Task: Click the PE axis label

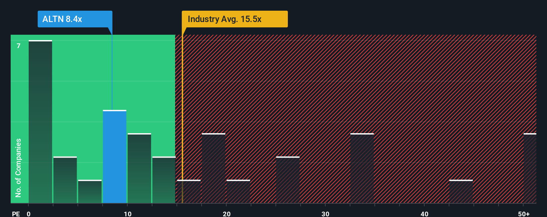Action: (16, 214)
